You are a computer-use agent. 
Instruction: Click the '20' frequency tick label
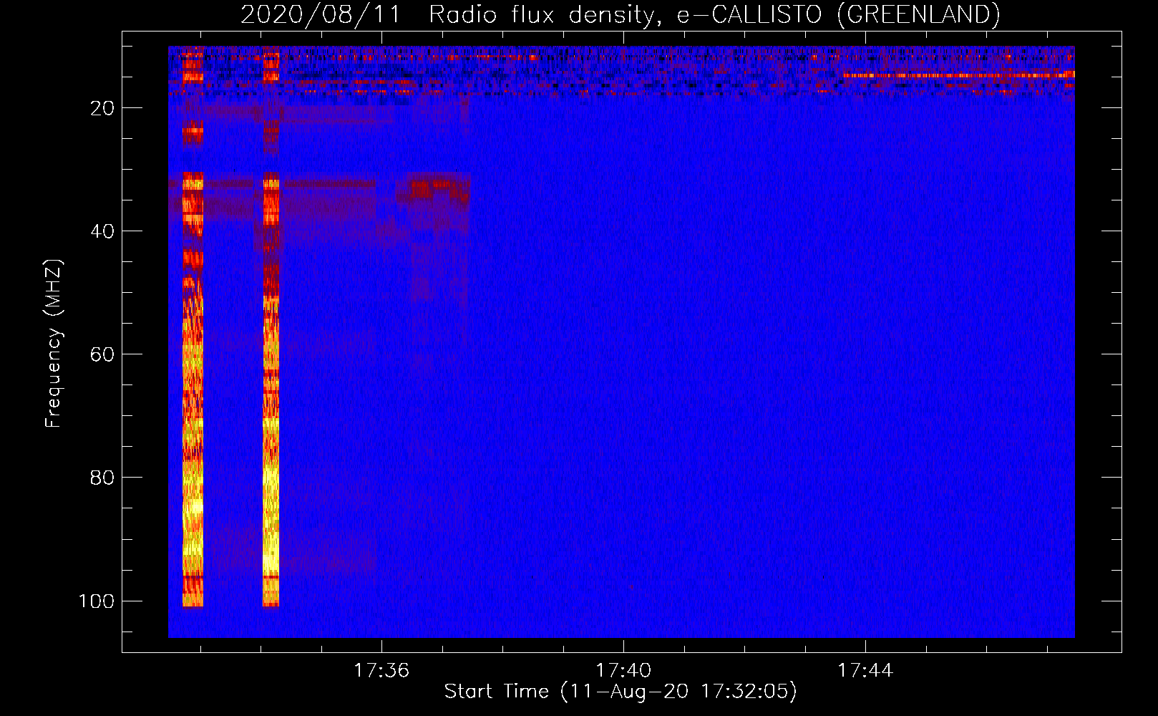pos(102,108)
